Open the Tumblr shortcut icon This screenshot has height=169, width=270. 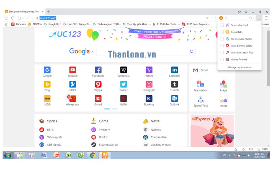pyautogui.click(x=174, y=84)
